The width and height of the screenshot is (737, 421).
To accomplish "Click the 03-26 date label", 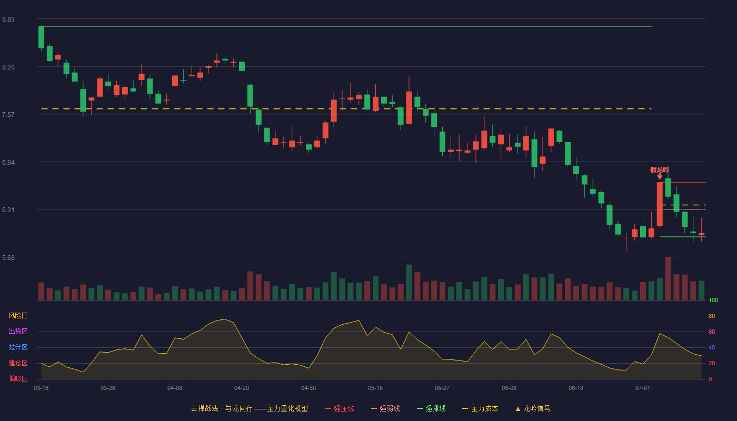I will tap(108, 388).
